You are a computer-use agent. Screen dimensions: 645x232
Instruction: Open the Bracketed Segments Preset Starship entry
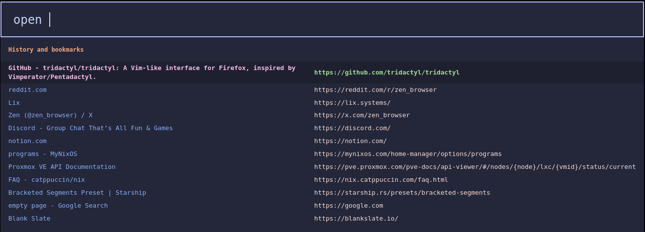point(77,193)
